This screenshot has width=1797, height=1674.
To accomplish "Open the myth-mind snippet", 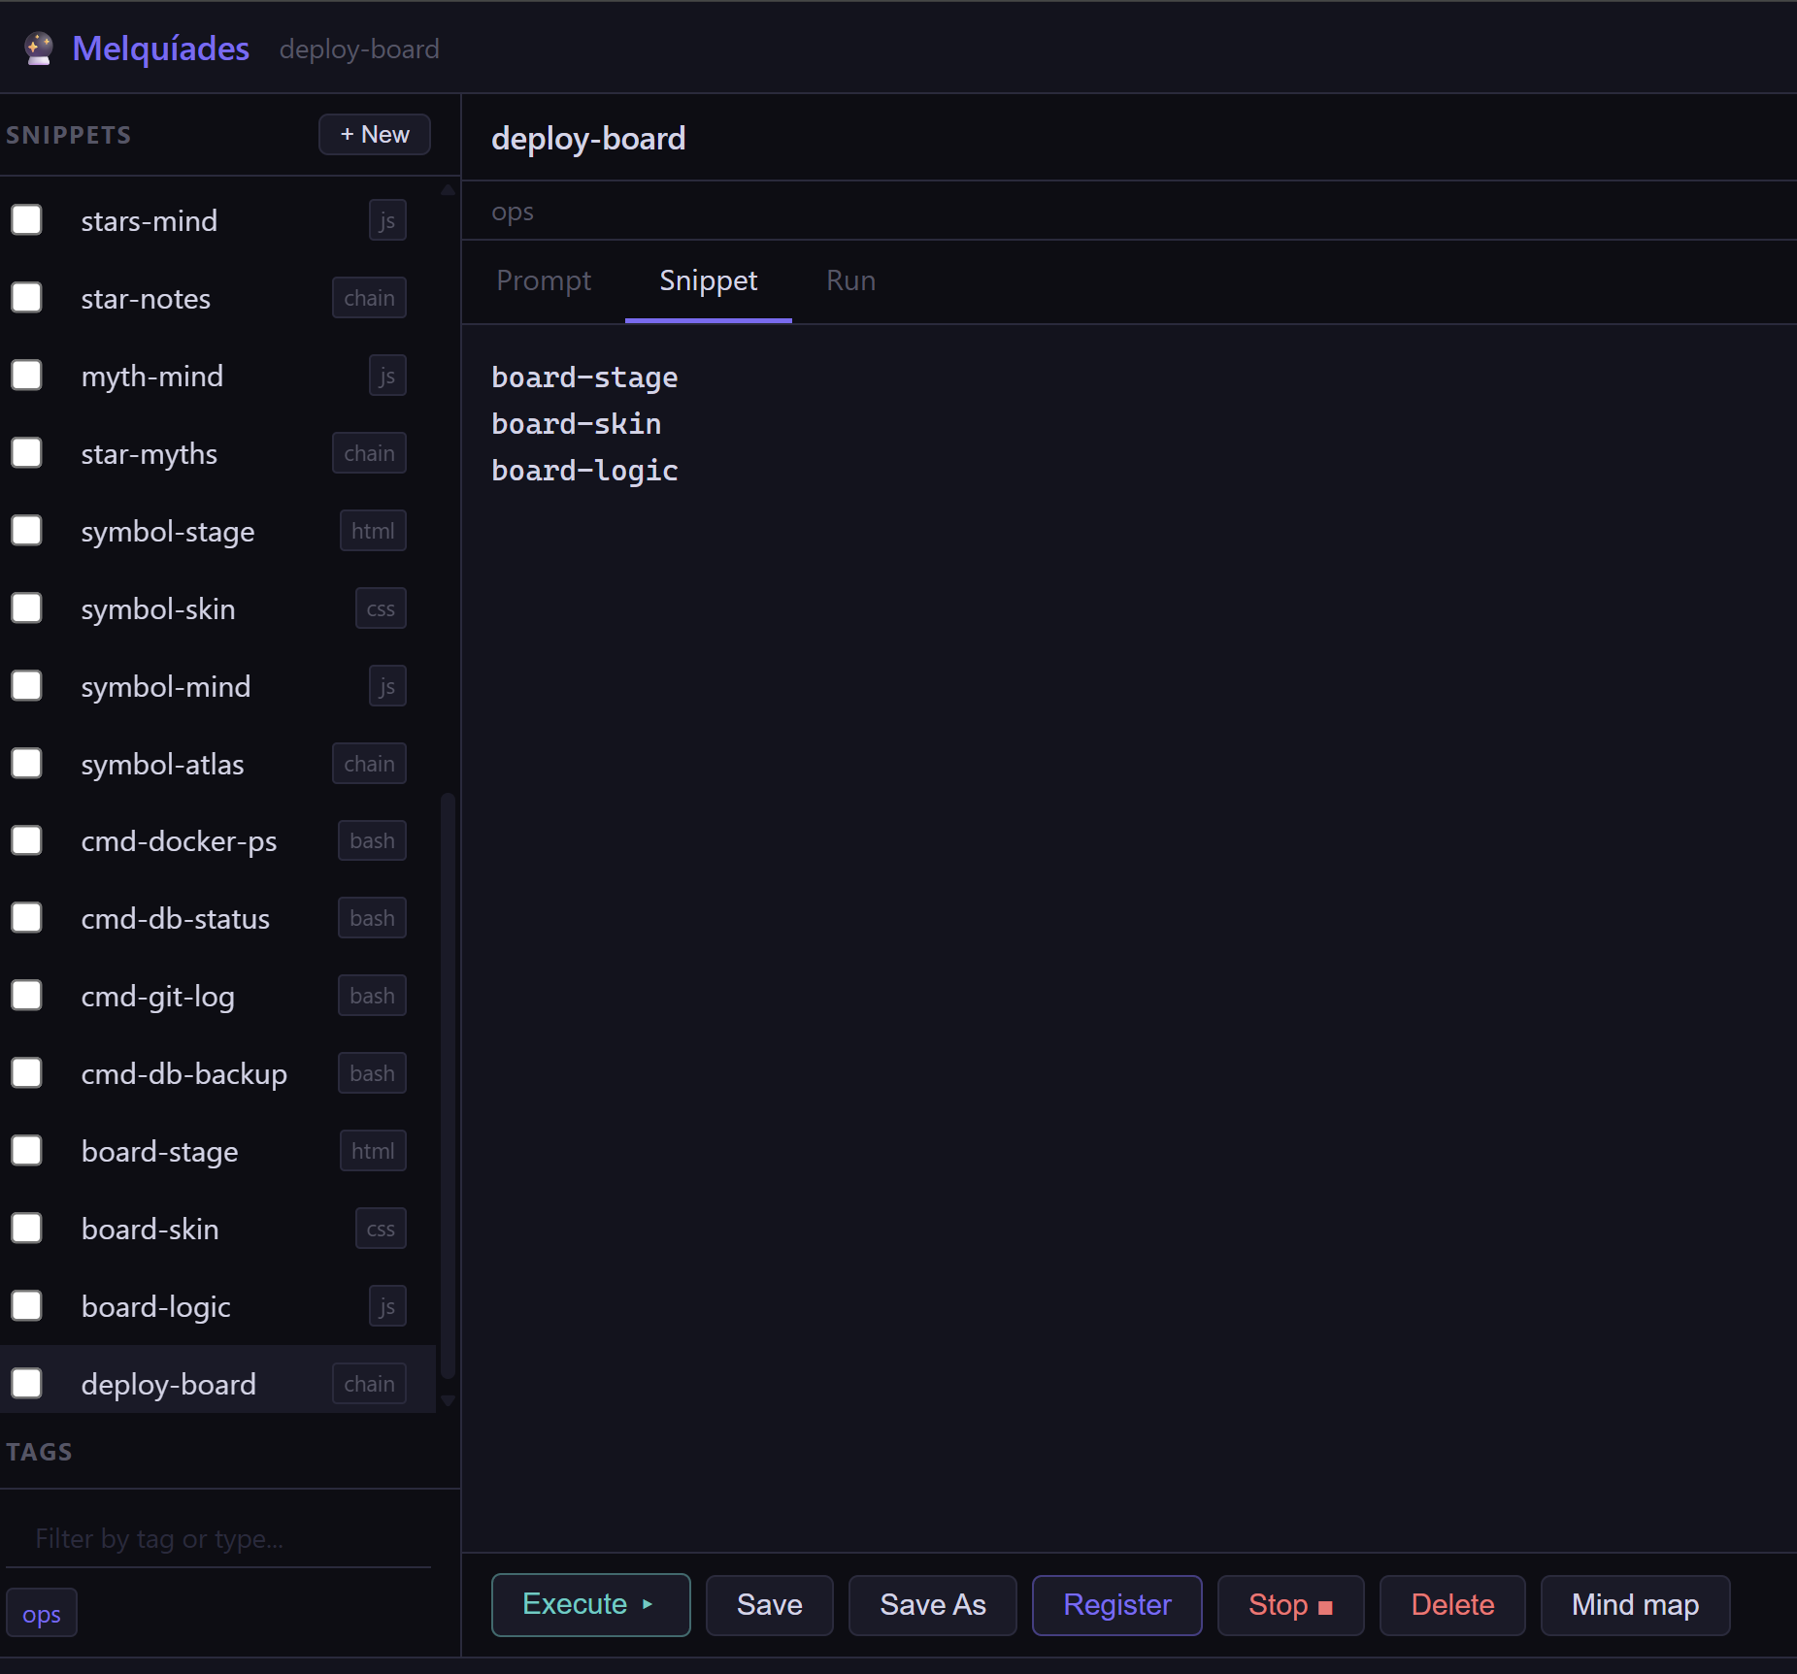I will [152, 377].
